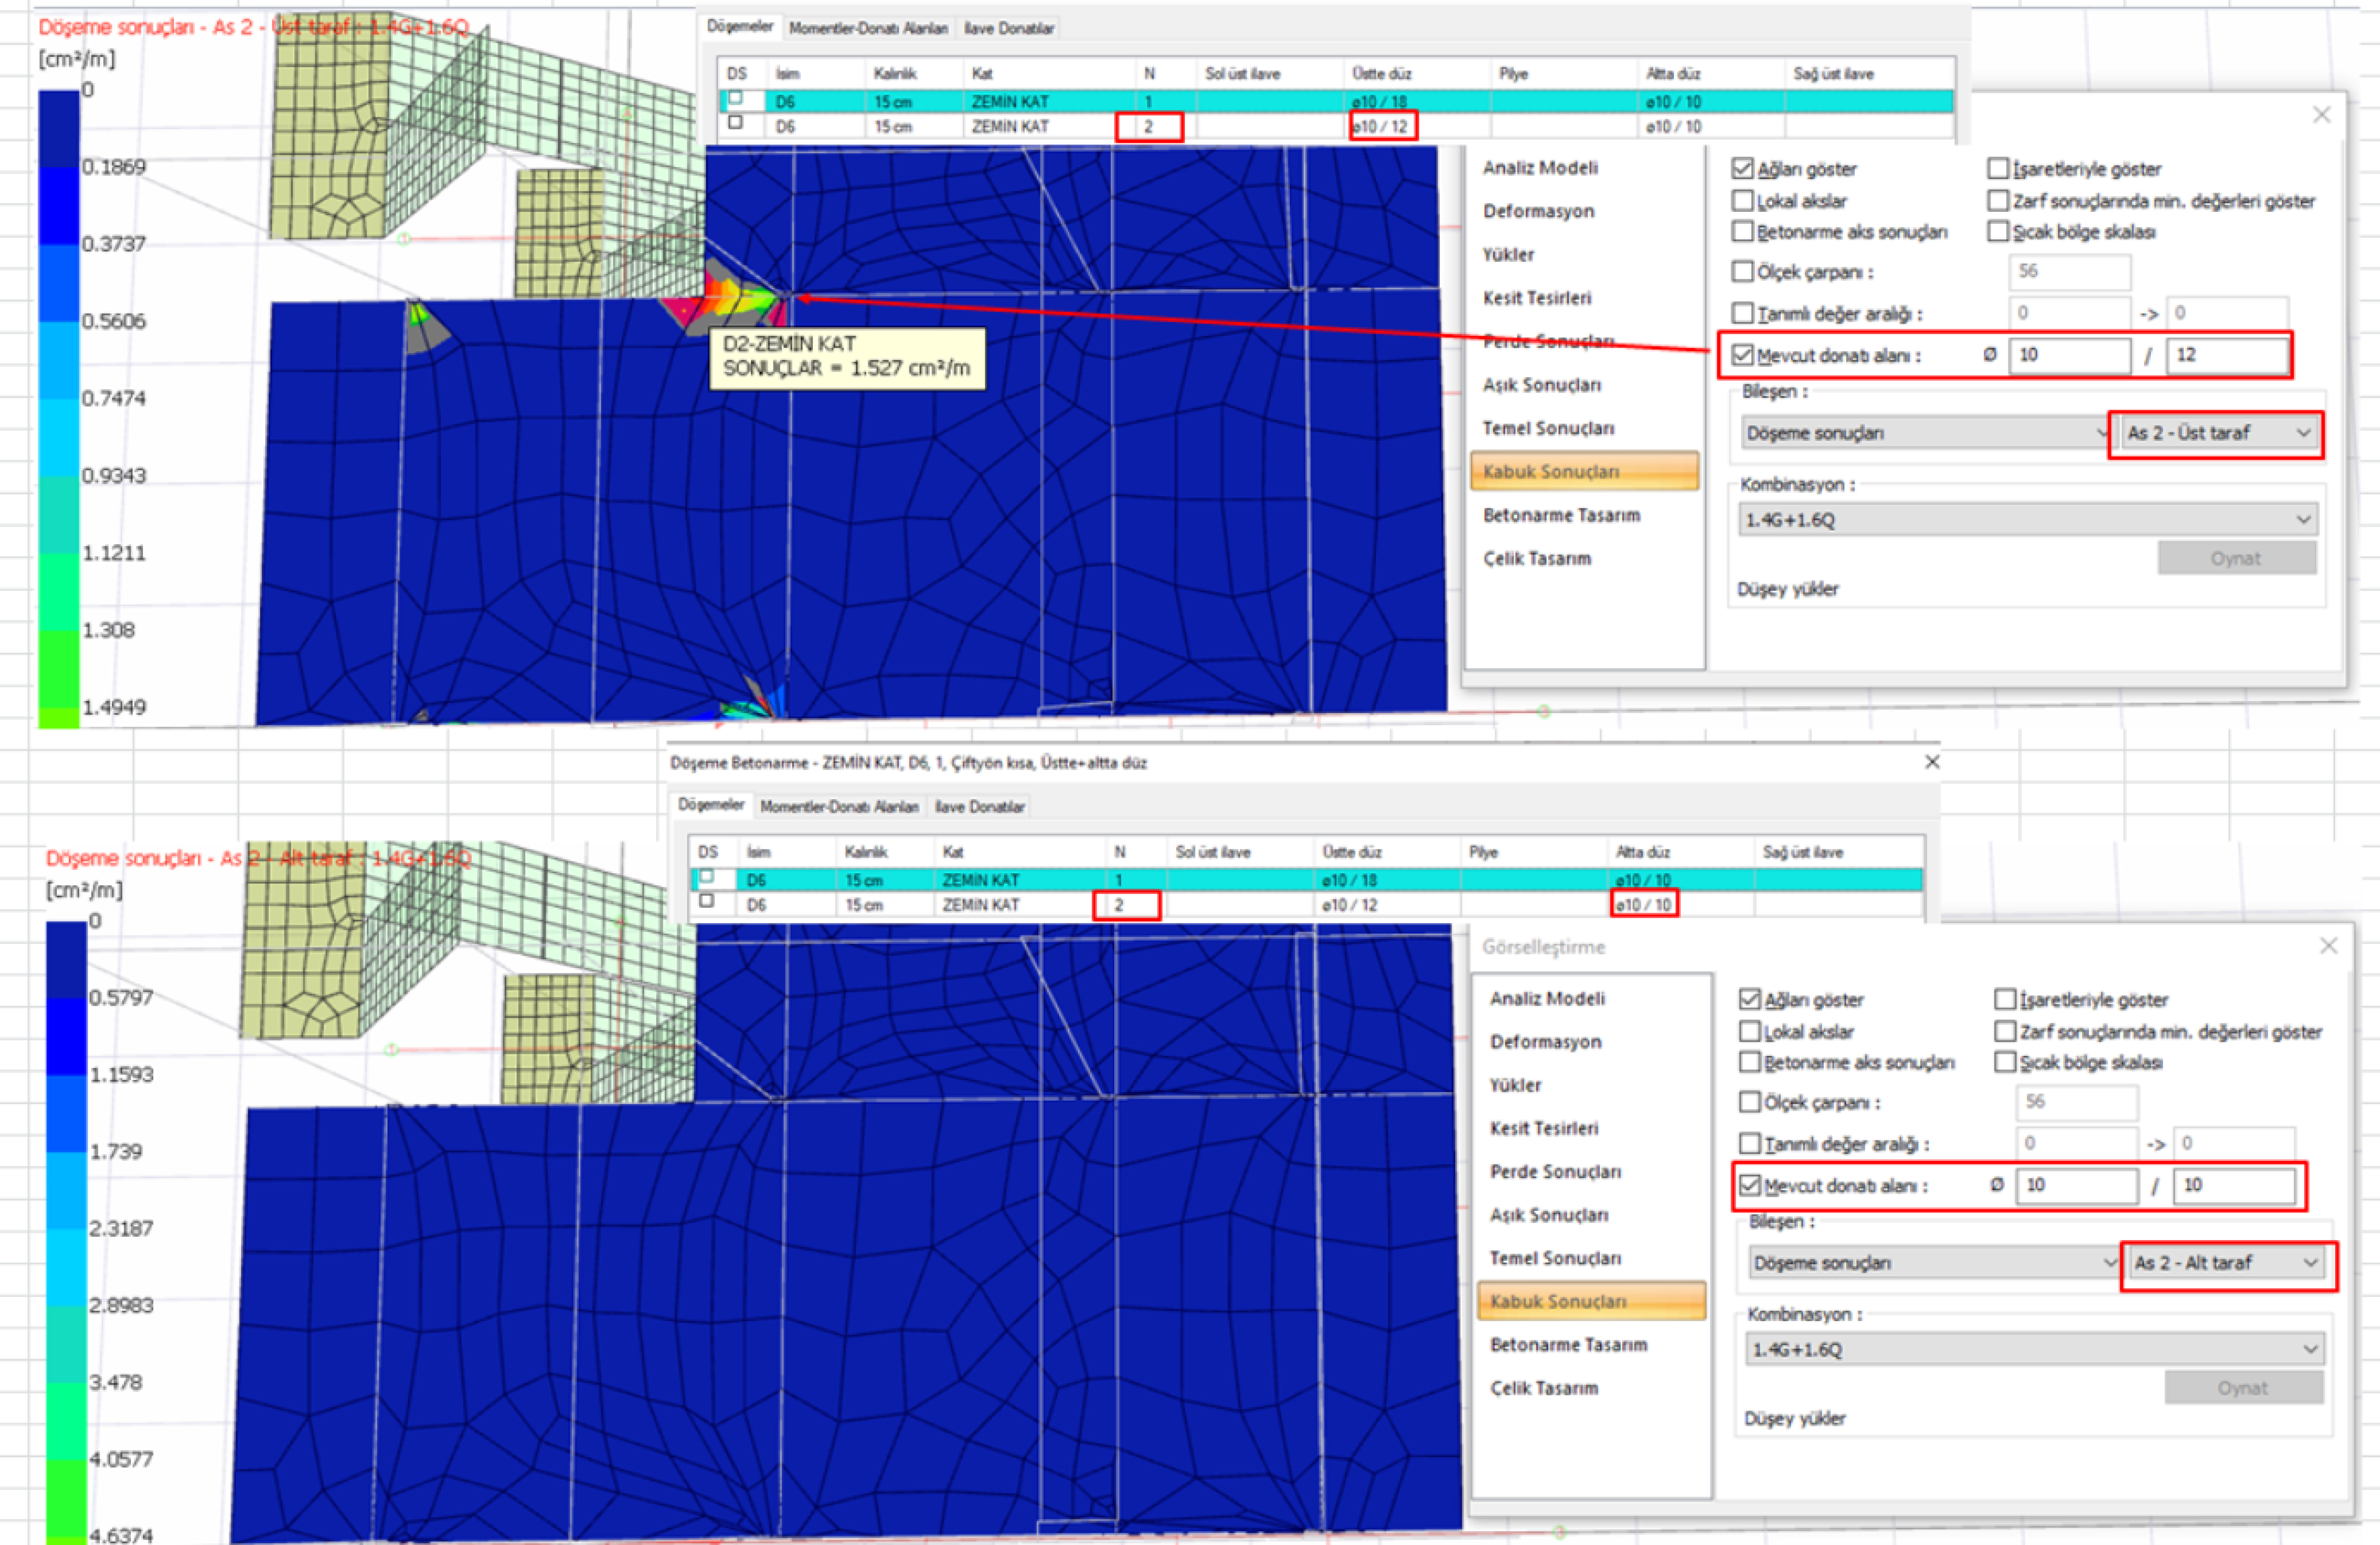Select Analiz Modeli in the upper dialog
Viewport: 2380px width, 1545px height.
click(x=1540, y=168)
